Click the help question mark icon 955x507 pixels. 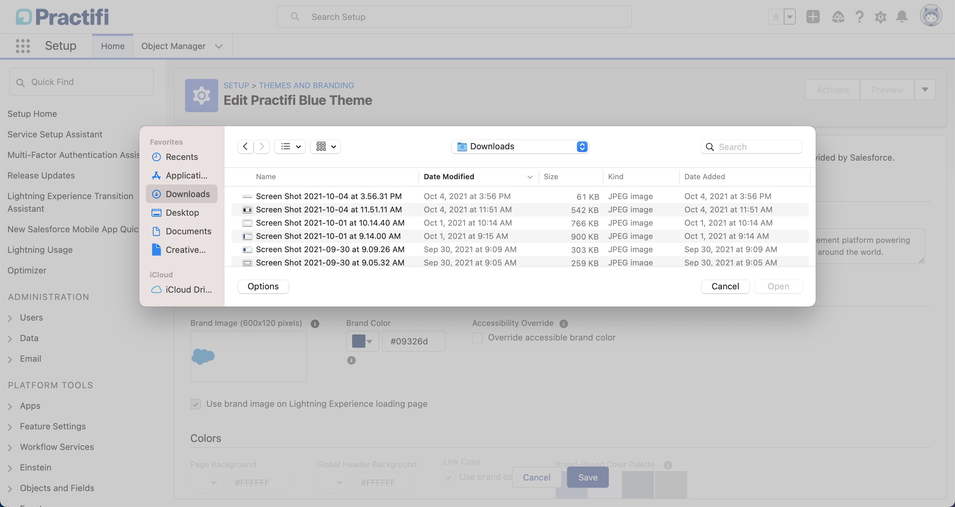[859, 17]
